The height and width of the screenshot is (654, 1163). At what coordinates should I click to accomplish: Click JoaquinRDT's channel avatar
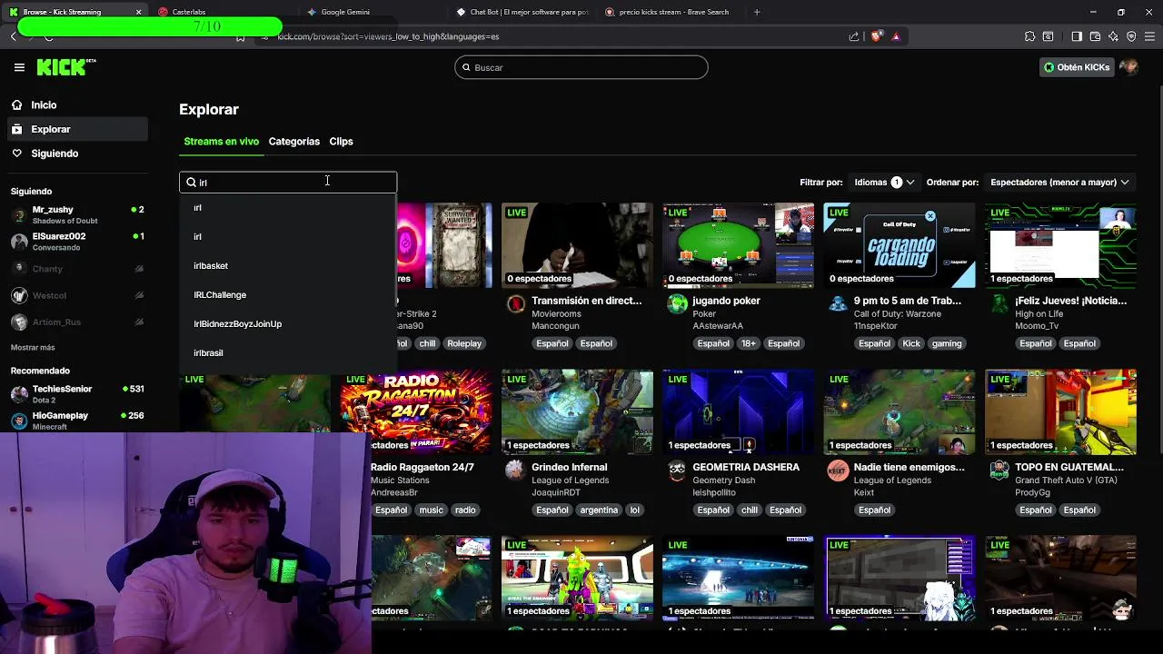click(515, 470)
